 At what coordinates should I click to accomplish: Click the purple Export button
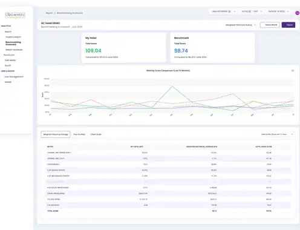[289, 25]
